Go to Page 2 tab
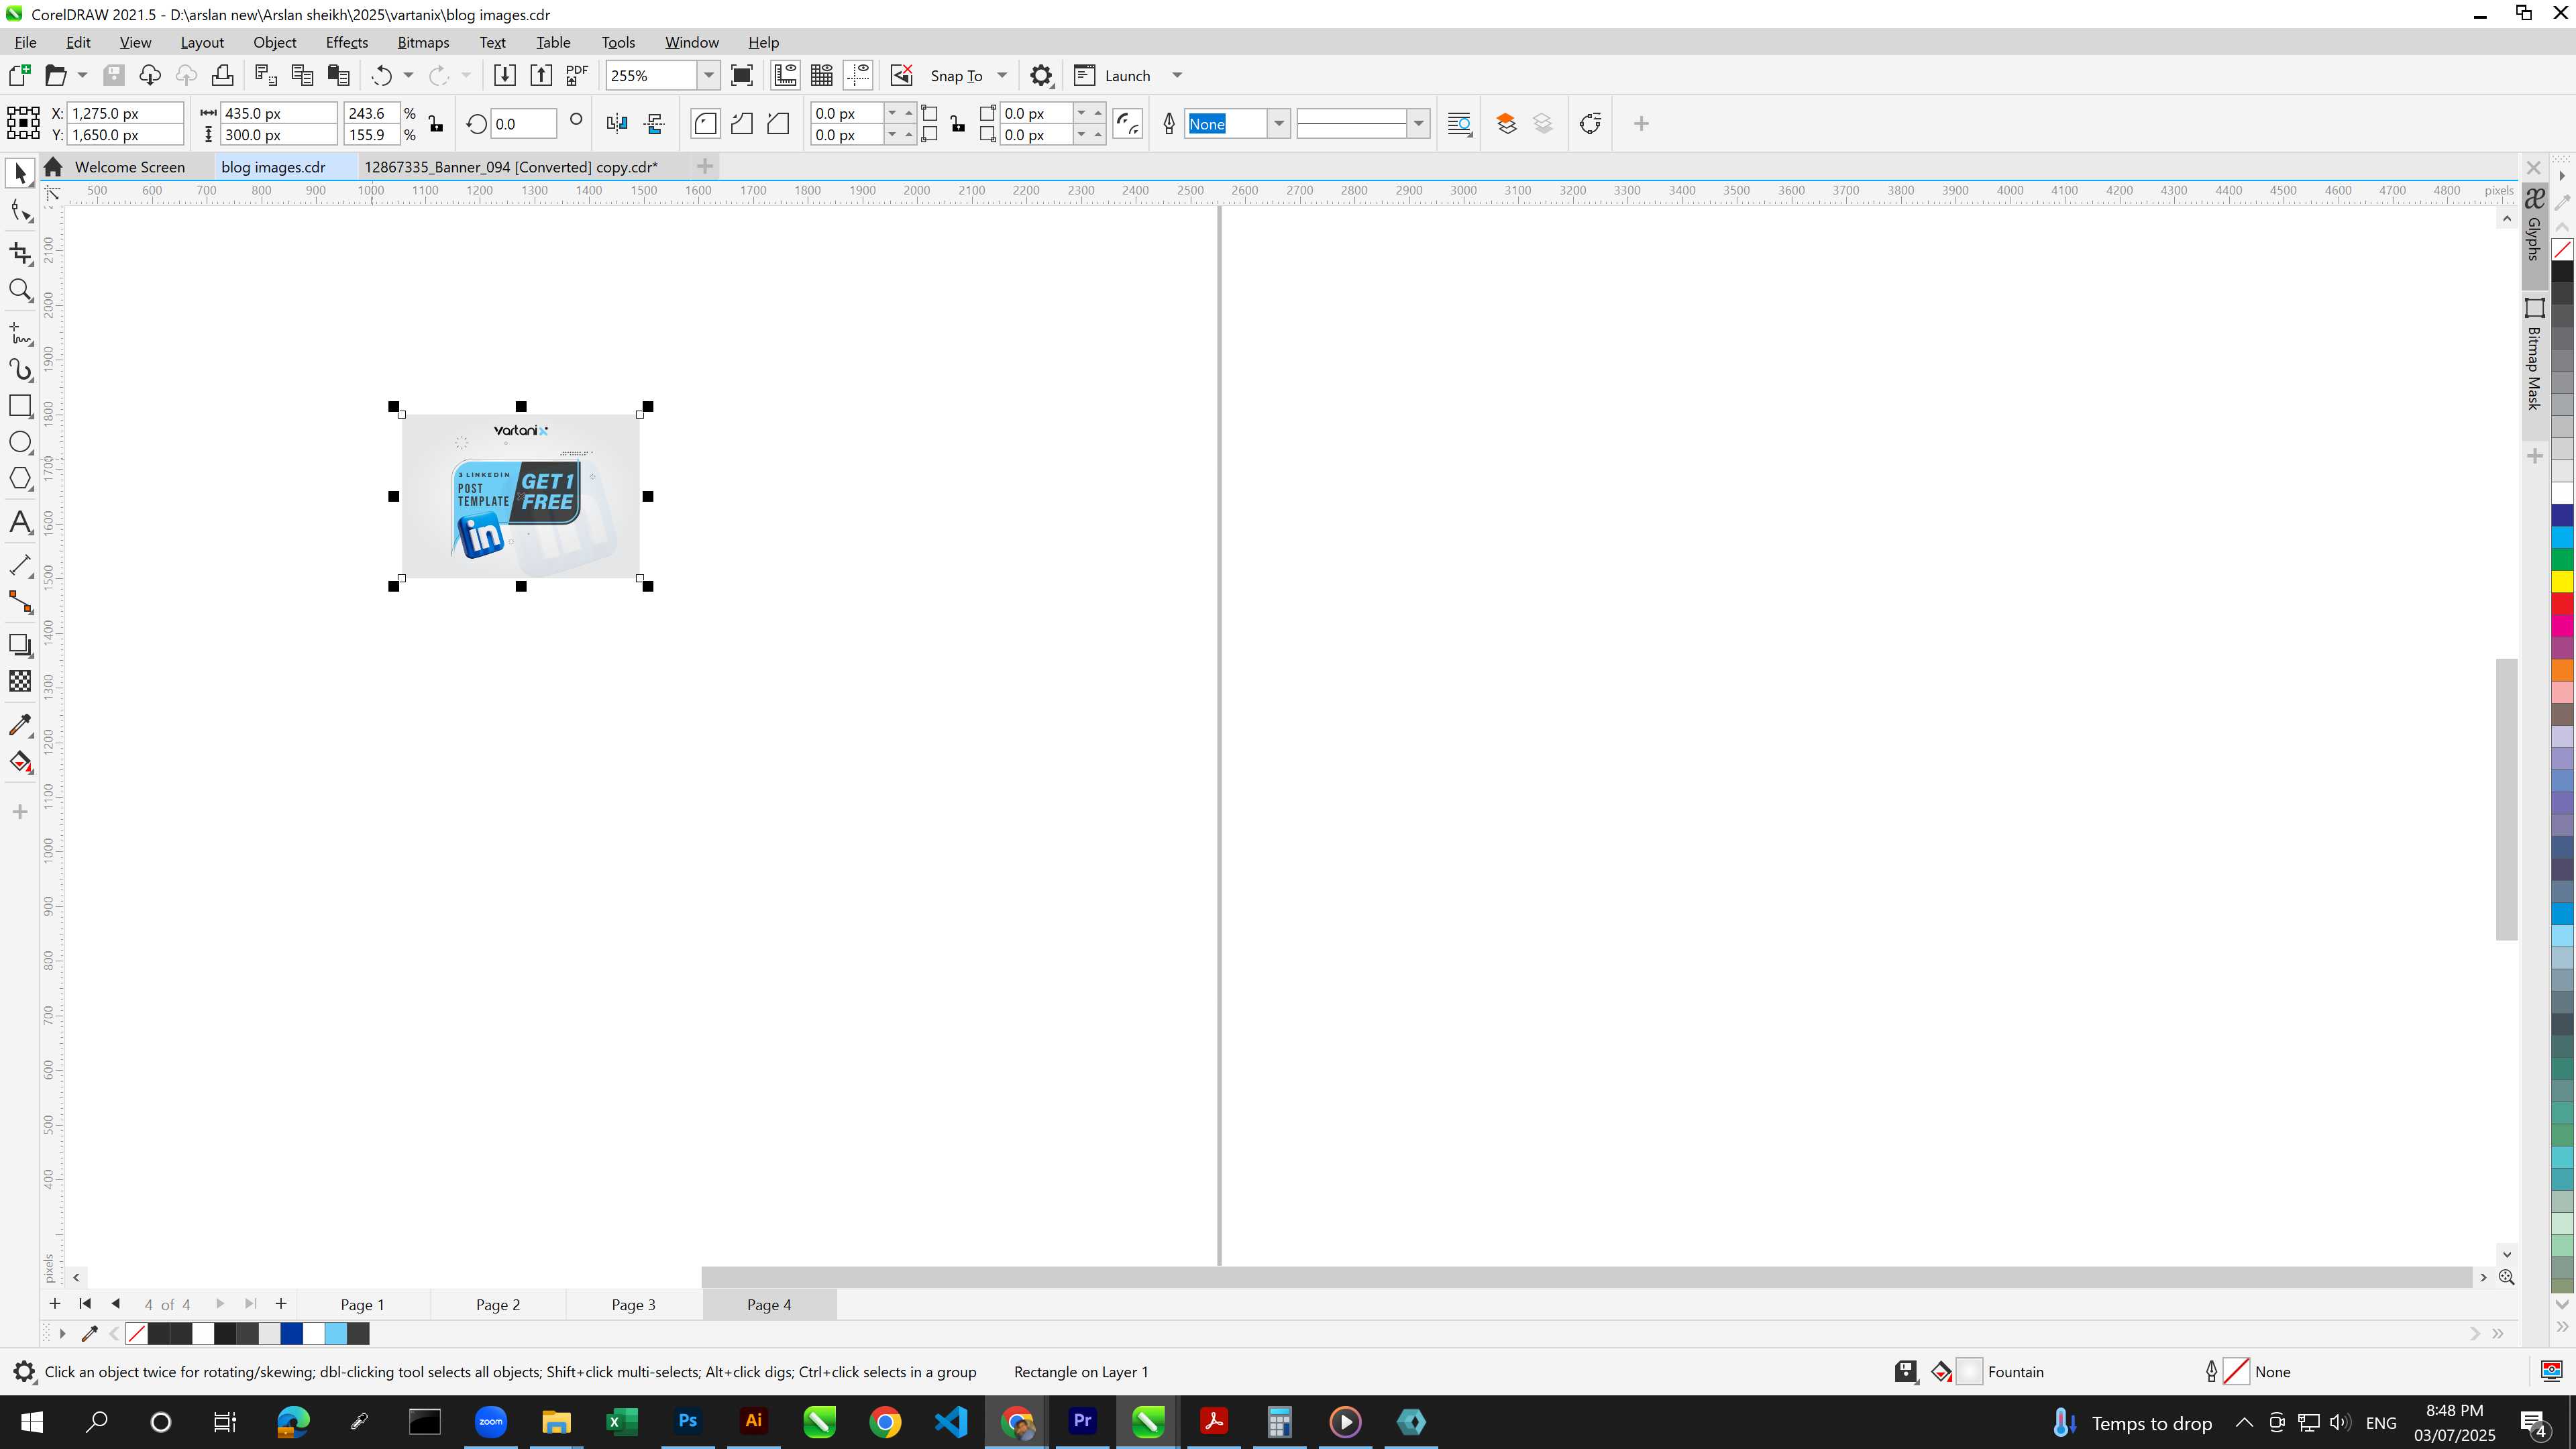This screenshot has height=1449, width=2576. [498, 1304]
